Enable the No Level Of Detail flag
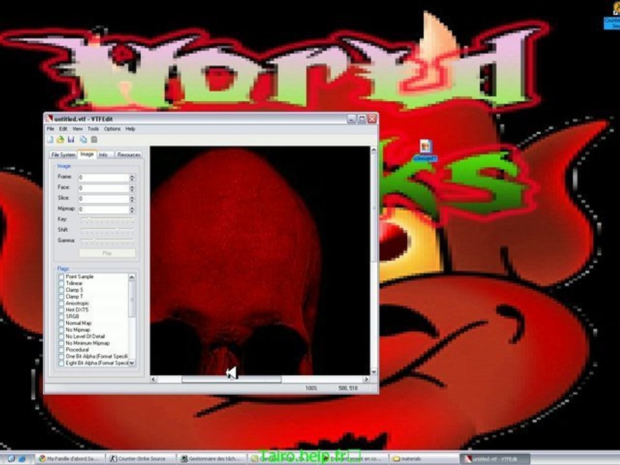620x465 pixels. pyautogui.click(x=61, y=336)
